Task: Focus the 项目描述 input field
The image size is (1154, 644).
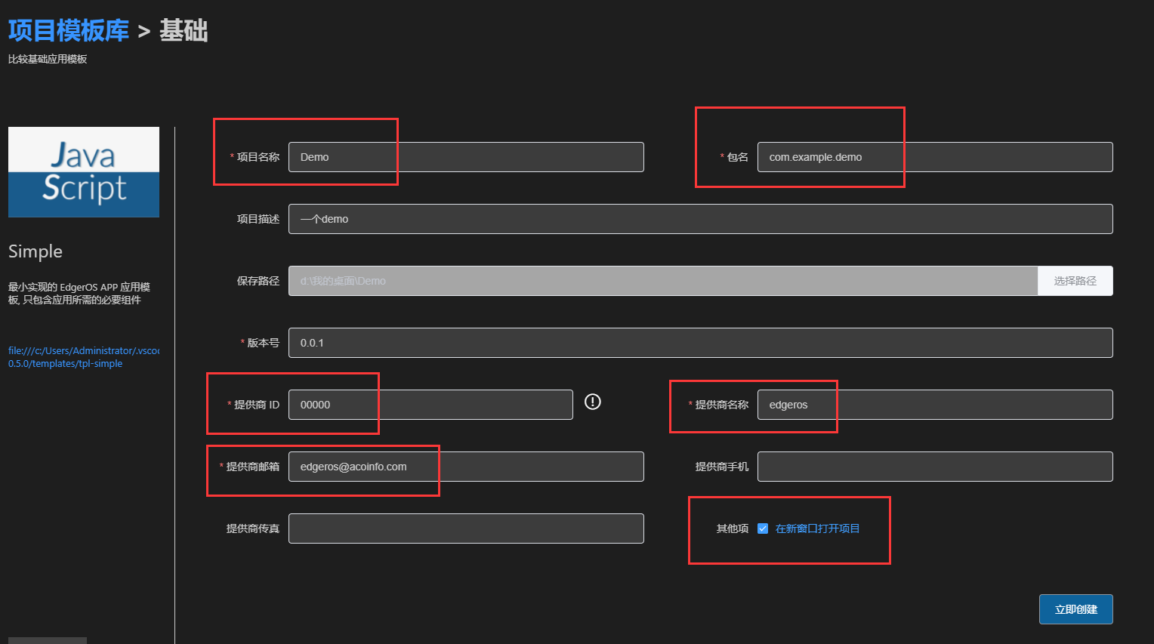Action: 700,219
